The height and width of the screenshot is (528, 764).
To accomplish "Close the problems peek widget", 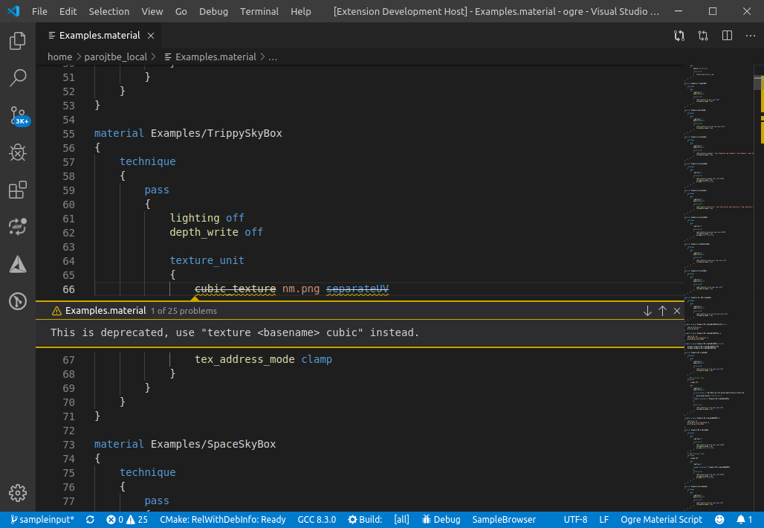I will [x=677, y=311].
